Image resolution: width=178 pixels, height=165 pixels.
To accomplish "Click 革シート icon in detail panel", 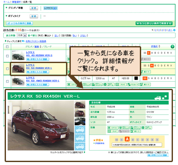I will pos(135,131).
